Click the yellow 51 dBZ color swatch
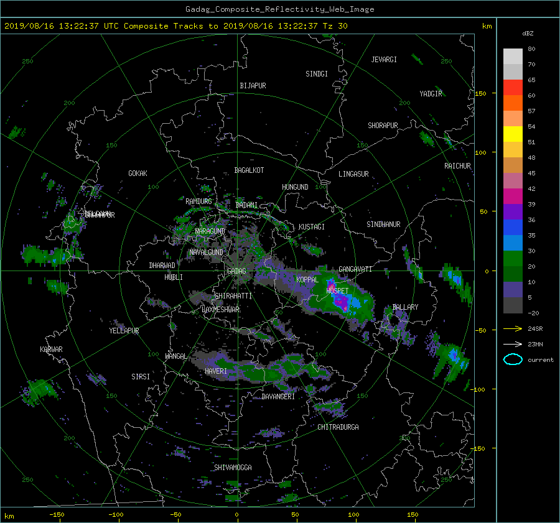560x523 pixels. (513, 134)
